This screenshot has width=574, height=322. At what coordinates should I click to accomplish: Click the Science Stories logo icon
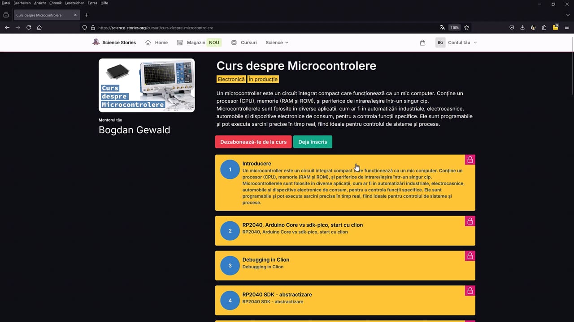click(x=96, y=42)
